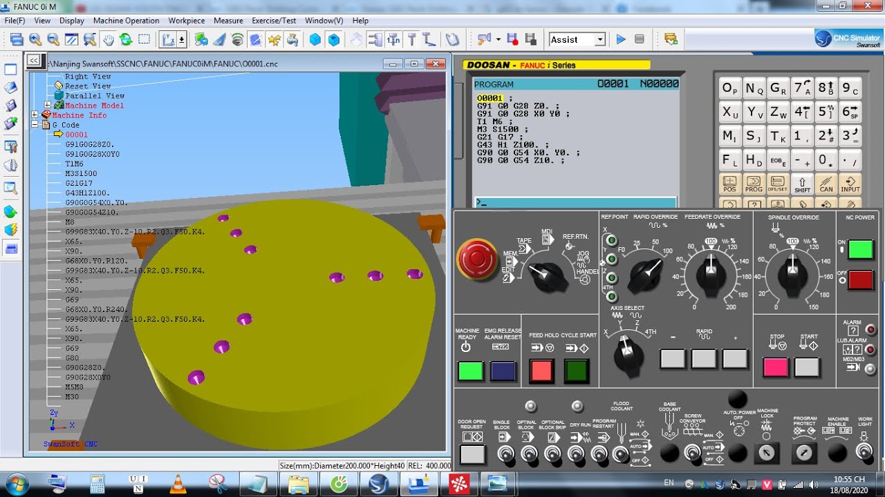Expand the Machine Info tree node
This screenshot has height=497, width=885.
[35, 115]
